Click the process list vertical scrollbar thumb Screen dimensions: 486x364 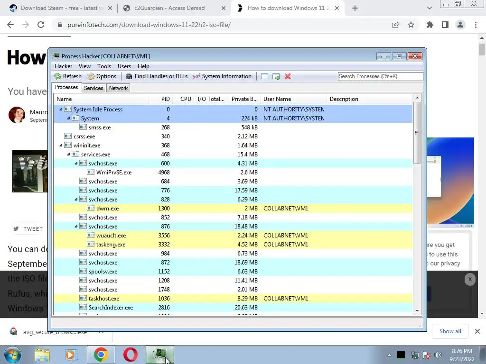click(417, 133)
